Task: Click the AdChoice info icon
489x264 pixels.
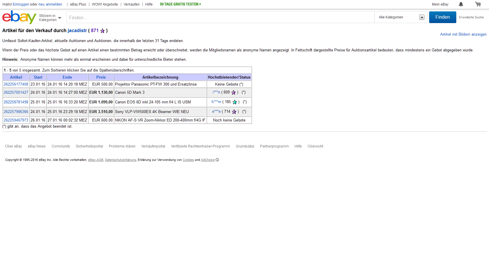Action: 217,160
